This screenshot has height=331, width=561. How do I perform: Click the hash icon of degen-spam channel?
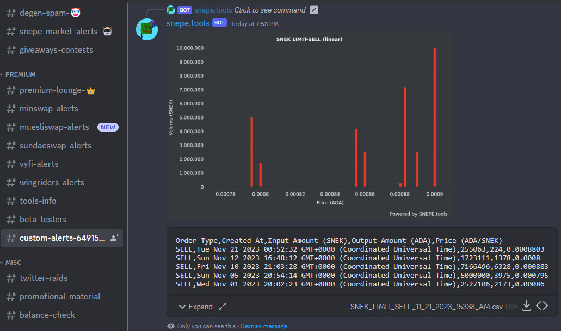pyautogui.click(x=11, y=13)
